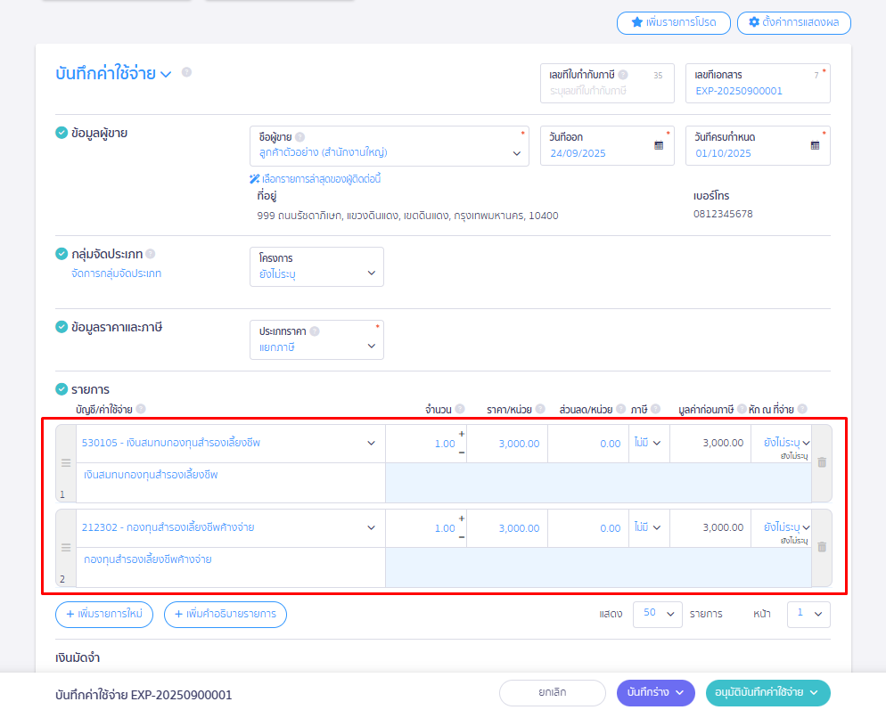The height and width of the screenshot is (710, 886).
Task: Click plus to increase quantity in row 1
Action: (x=462, y=435)
